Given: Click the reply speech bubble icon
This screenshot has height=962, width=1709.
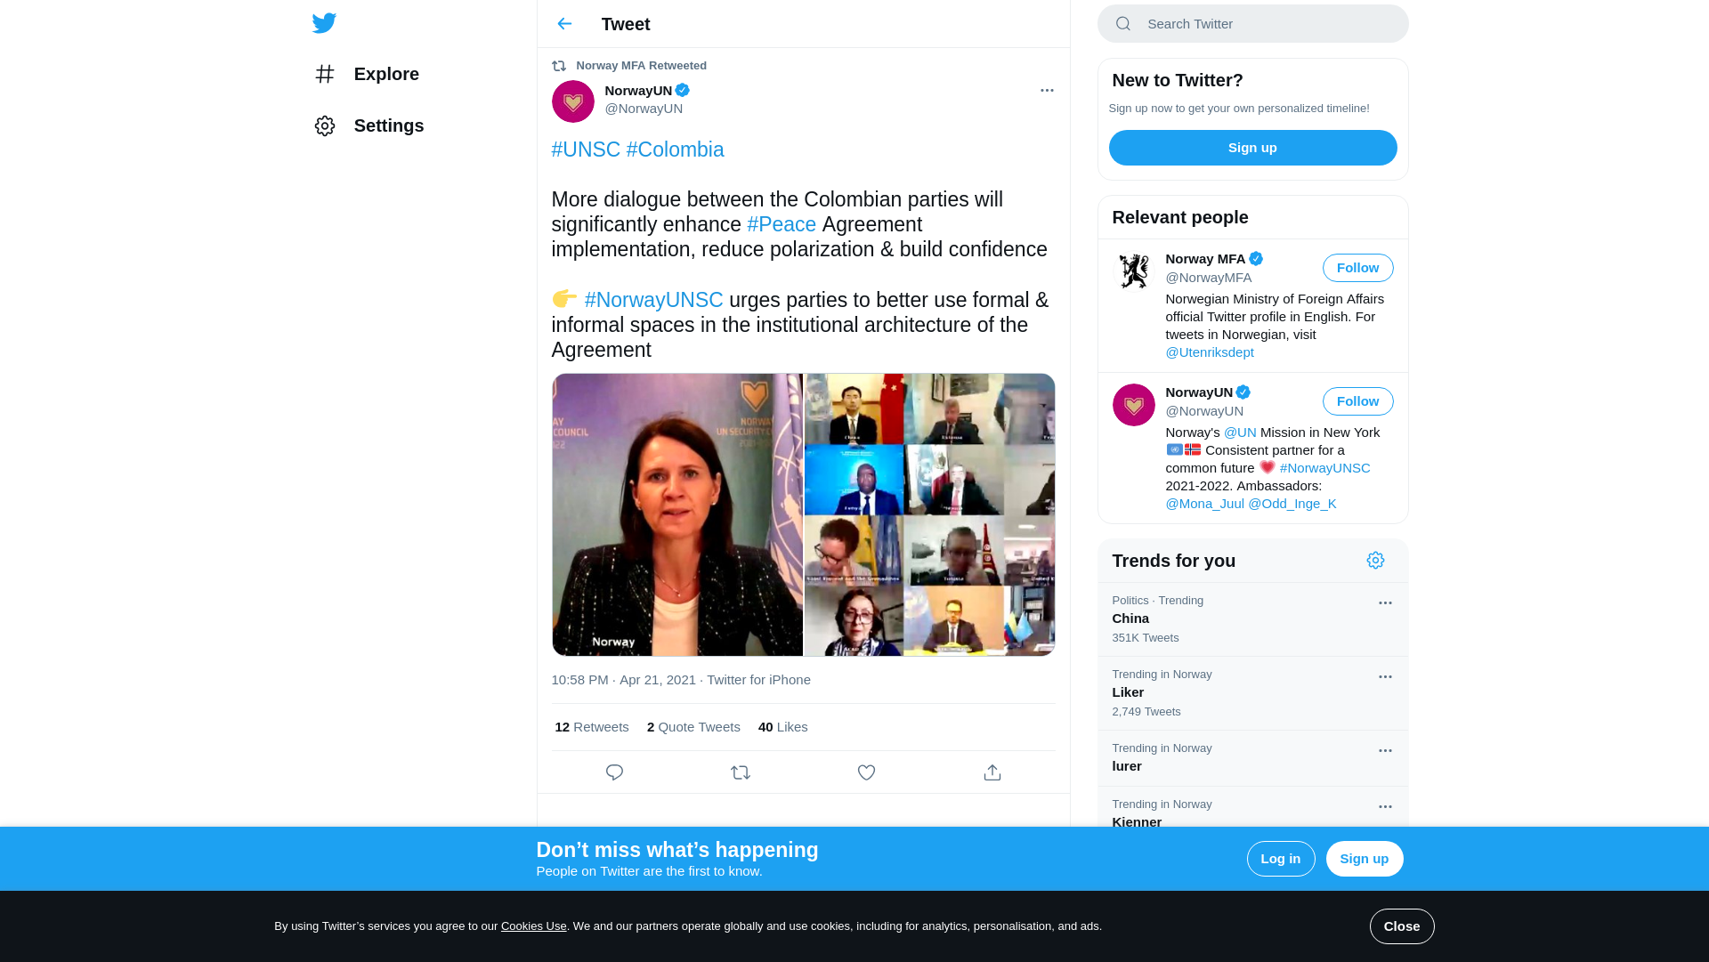Looking at the screenshot, I should pos(614,772).
